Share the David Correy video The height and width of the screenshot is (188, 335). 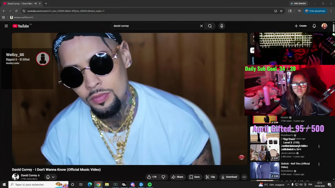pos(177,177)
